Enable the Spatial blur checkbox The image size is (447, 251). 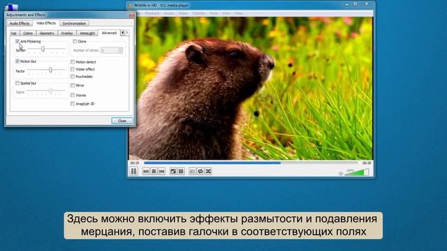(17, 83)
